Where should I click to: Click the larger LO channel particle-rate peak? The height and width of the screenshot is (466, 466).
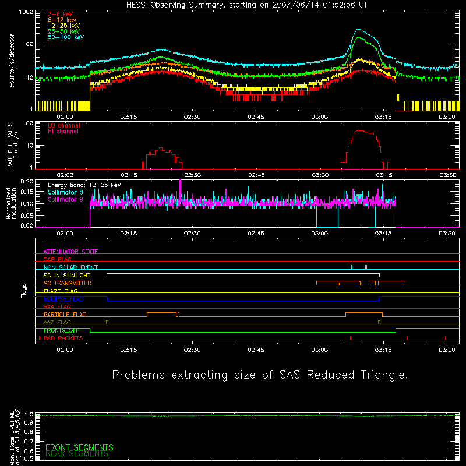coord(359,130)
